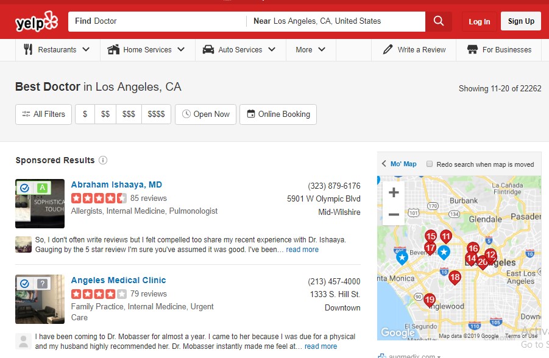Open the All Filters panel
The width and height of the screenshot is (549, 358).
click(x=43, y=114)
